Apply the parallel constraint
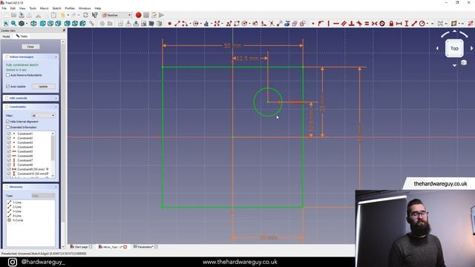 click(x=344, y=23)
